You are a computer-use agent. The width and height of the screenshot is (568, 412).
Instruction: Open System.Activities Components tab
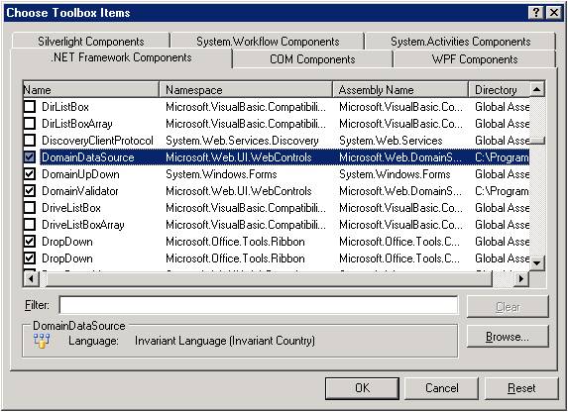pyautogui.click(x=460, y=42)
